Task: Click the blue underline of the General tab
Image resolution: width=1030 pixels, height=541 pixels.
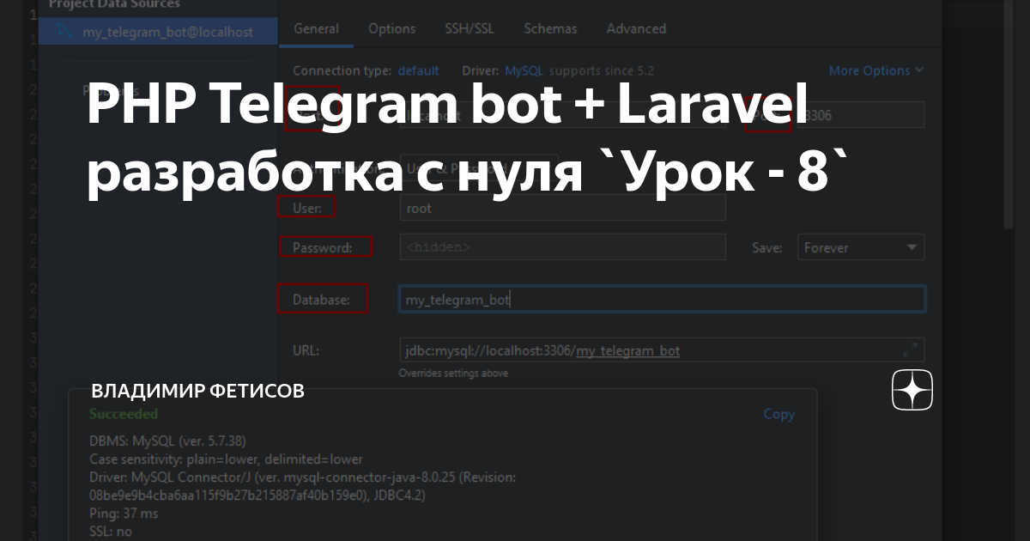Action: (316, 44)
